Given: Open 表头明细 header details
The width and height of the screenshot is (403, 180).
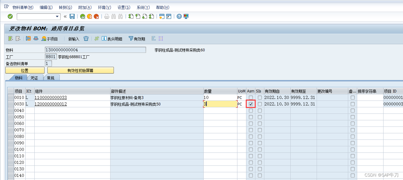Looking at the screenshot, I should [x=112, y=39].
